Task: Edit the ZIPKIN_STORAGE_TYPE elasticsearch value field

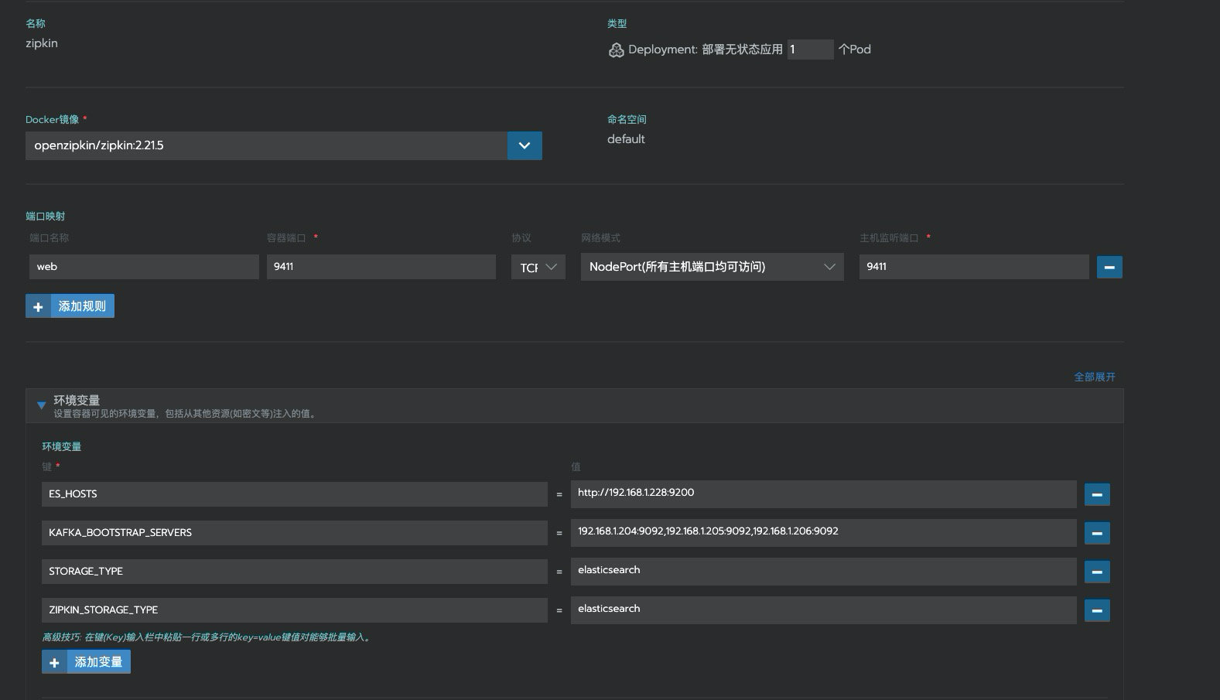Action: [x=824, y=610]
